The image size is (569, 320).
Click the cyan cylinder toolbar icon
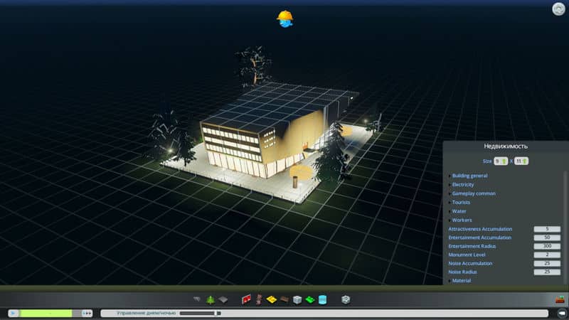[x=322, y=299]
